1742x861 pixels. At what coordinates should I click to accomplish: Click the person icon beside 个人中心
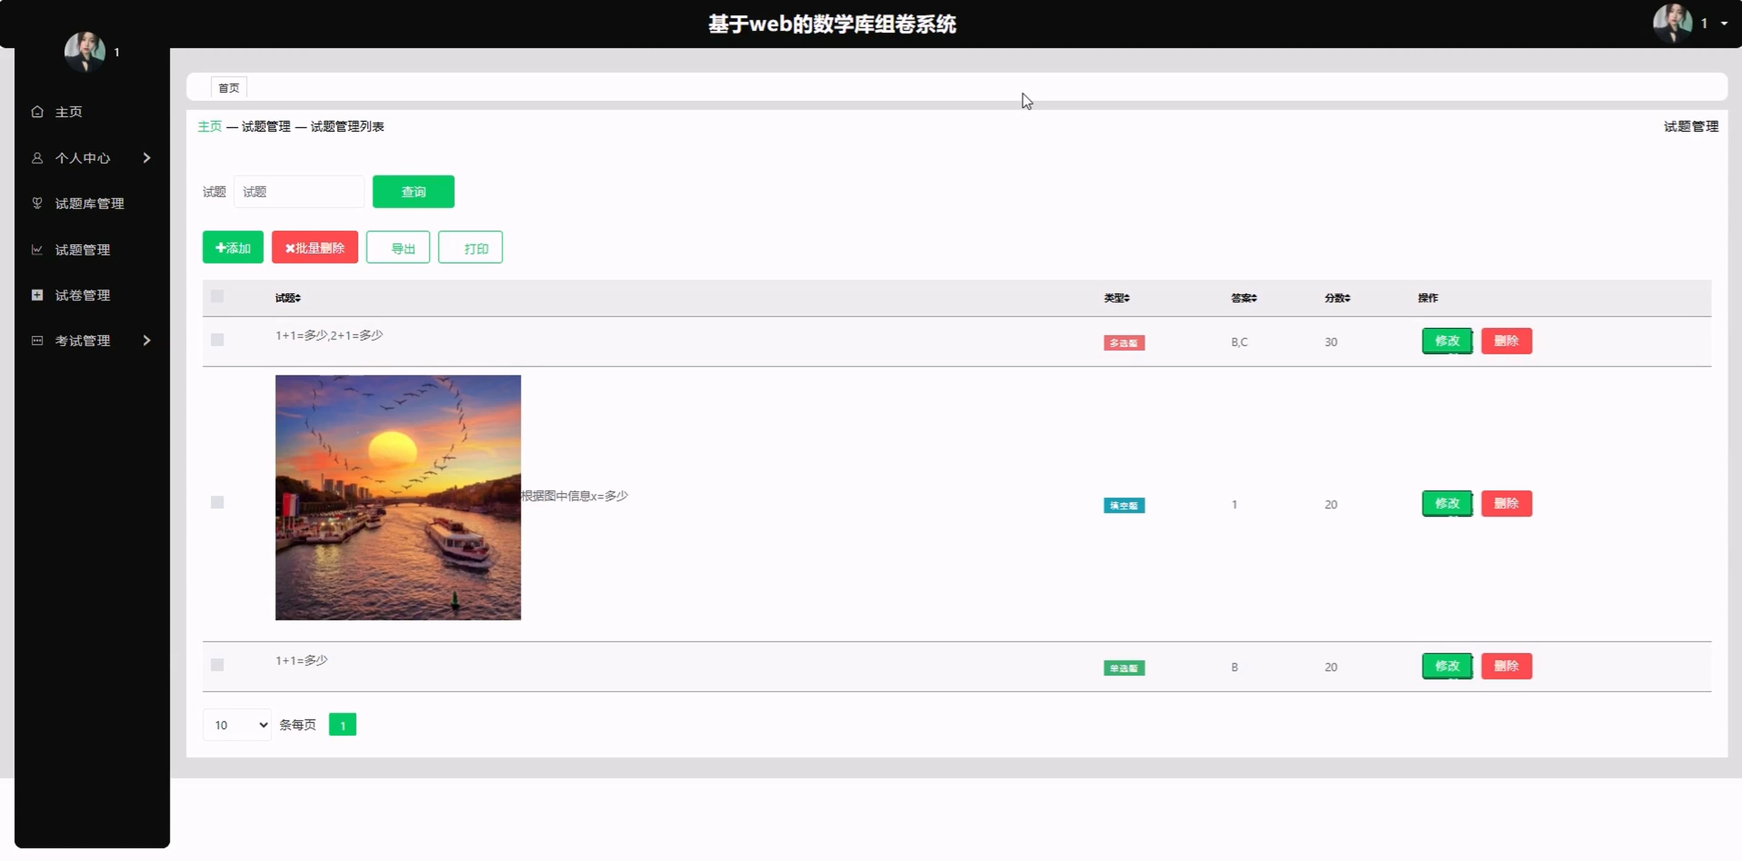37,157
